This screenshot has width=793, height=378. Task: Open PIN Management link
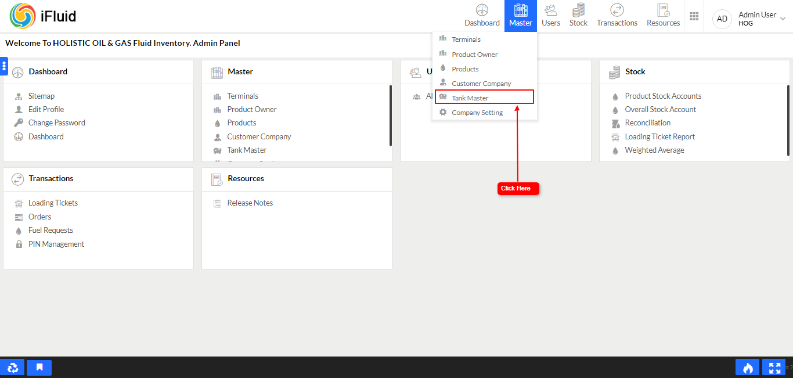[x=56, y=244]
